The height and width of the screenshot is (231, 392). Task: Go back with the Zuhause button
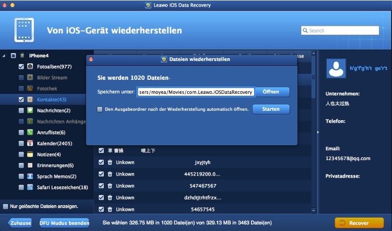[20, 223]
